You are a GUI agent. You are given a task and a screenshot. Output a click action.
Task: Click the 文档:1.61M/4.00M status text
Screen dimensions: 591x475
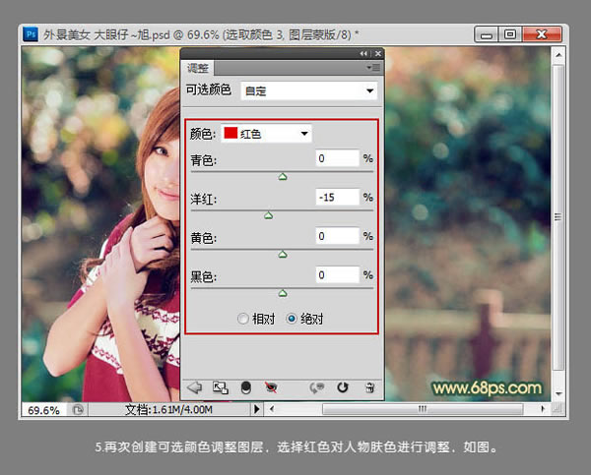tap(168, 409)
